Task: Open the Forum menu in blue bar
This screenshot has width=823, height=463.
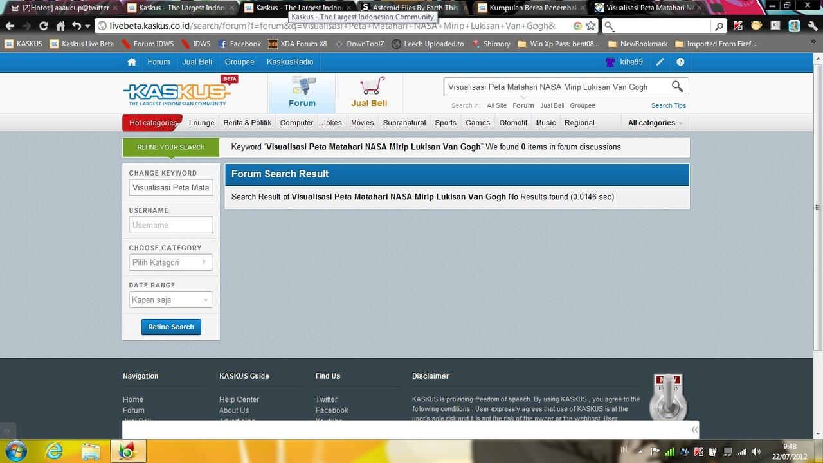Action: 159,62
